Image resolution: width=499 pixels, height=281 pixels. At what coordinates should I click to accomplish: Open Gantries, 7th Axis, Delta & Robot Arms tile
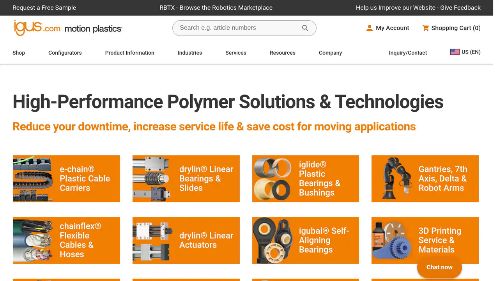(x=425, y=179)
